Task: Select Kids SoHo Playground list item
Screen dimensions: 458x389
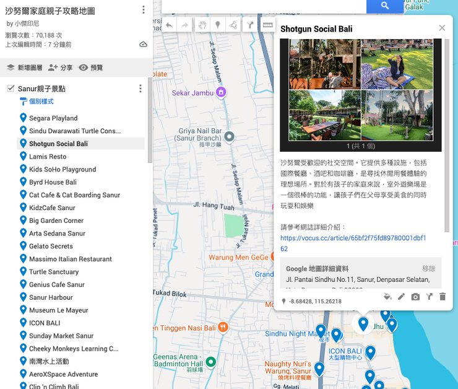Action: click(x=80, y=169)
